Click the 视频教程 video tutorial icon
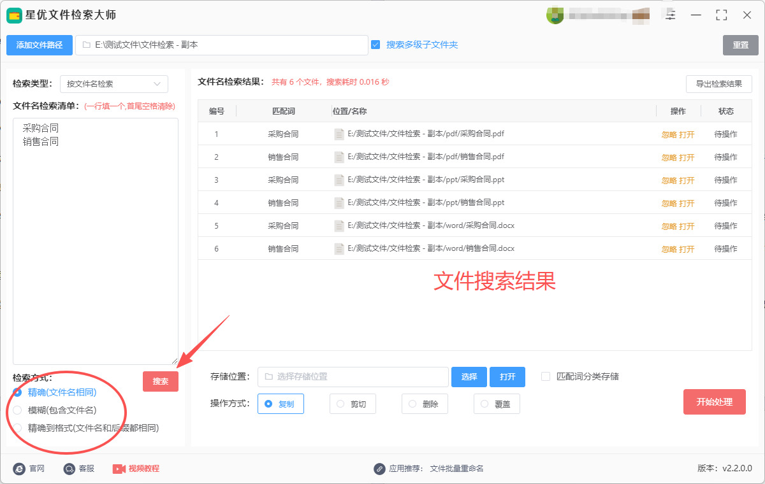Screen dimensions: 765x484 tap(119, 469)
